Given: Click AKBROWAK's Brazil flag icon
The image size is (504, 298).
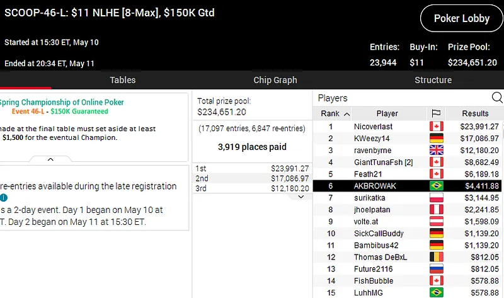Looking at the screenshot, I should 435,186.
